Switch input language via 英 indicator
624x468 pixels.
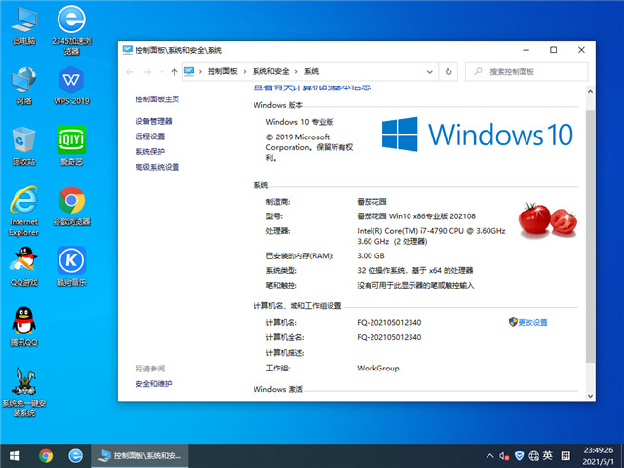coord(548,456)
